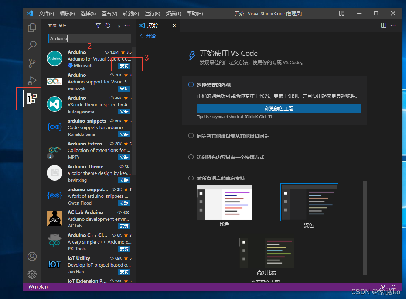Viewport: 406px width, 299px height.
Task: Click the Arduino C++ Class extension icon
Action: 55,241
